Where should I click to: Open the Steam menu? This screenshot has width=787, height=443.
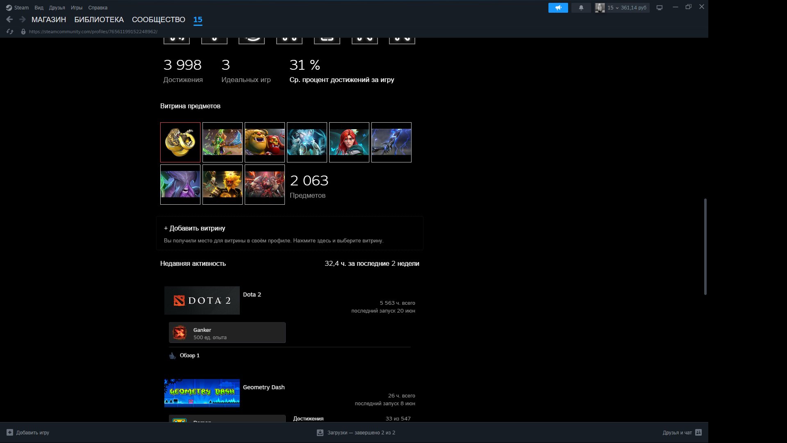click(x=21, y=8)
